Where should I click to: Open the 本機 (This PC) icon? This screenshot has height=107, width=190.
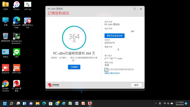5,21
